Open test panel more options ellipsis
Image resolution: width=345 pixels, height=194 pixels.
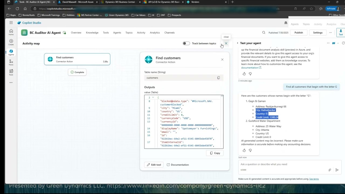328,43
